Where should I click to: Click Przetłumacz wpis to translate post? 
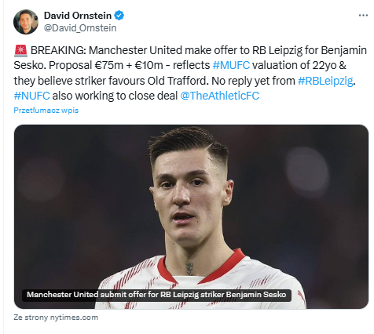[46, 111]
